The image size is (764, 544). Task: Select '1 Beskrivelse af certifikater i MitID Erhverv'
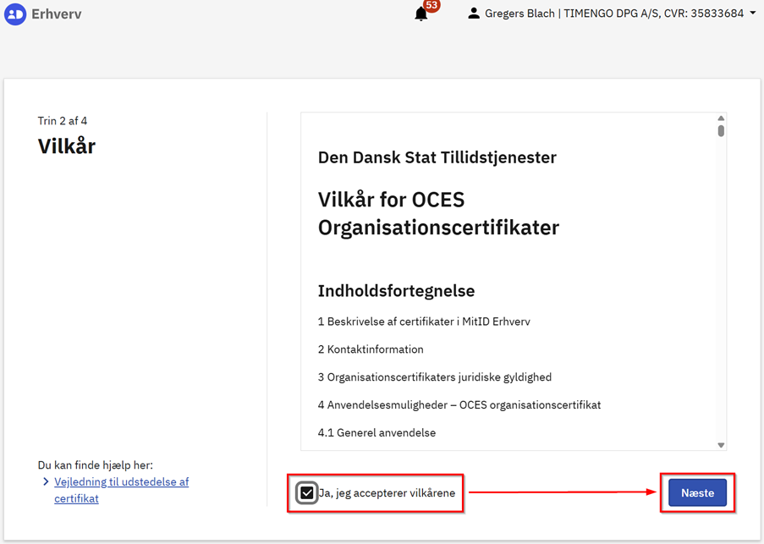424,321
